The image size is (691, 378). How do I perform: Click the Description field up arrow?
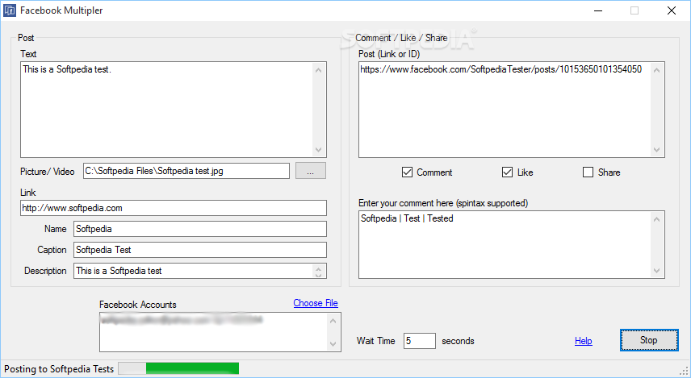(x=319, y=268)
